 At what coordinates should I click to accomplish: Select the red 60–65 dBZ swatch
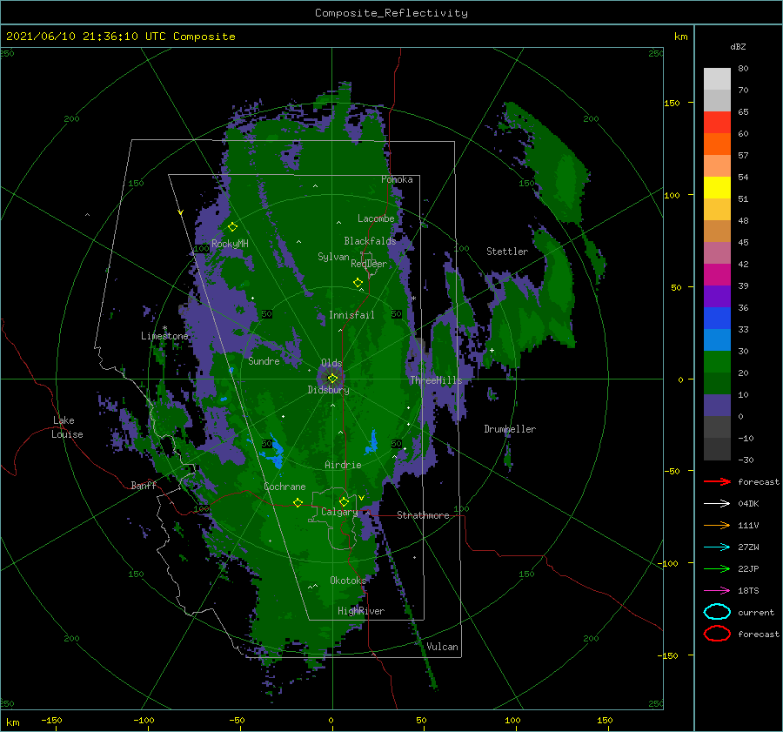pos(717,123)
